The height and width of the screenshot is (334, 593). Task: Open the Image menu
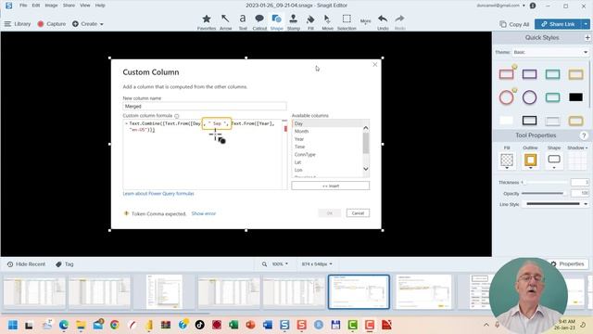pyautogui.click(x=51, y=6)
